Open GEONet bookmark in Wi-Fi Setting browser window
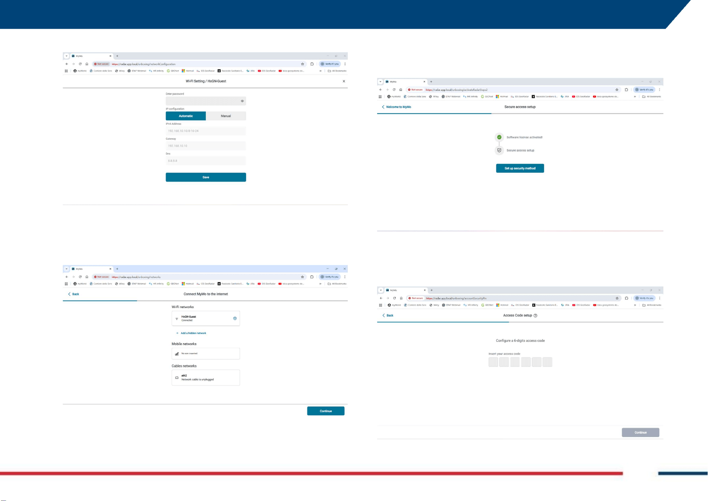This screenshot has height=501, width=708. [x=173, y=71]
